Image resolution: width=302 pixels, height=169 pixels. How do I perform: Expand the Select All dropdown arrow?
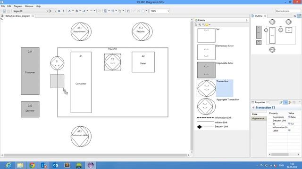click(x=109, y=11)
